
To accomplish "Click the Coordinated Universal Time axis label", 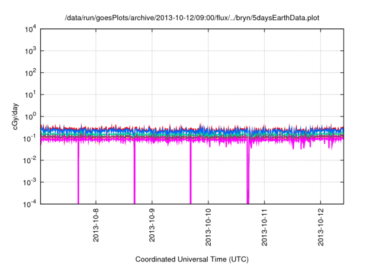I will click(192, 259).
